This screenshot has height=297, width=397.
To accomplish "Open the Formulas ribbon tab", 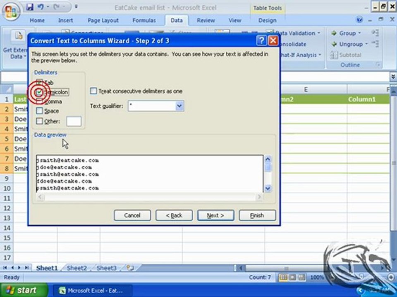I will click(x=144, y=21).
